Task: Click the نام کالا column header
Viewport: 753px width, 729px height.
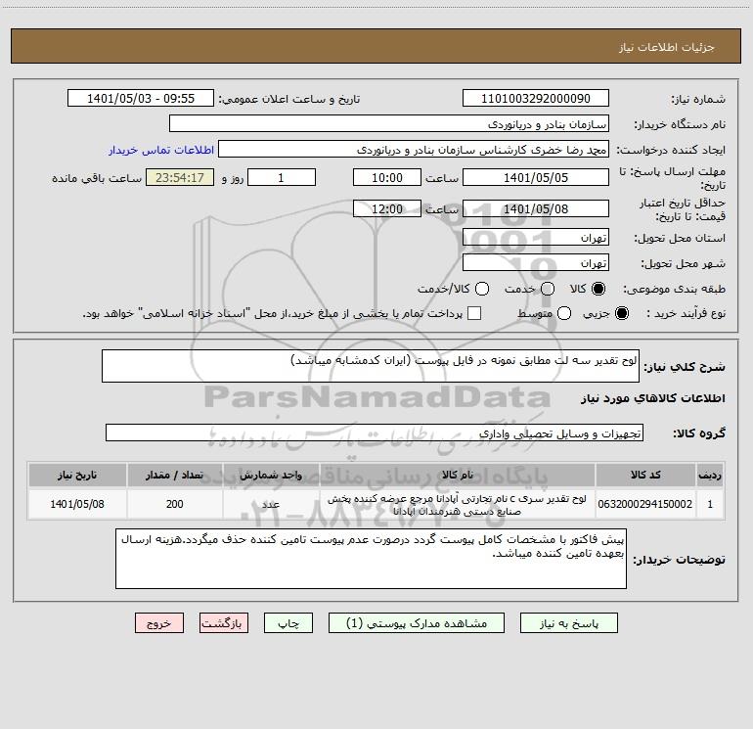Action: (458, 475)
